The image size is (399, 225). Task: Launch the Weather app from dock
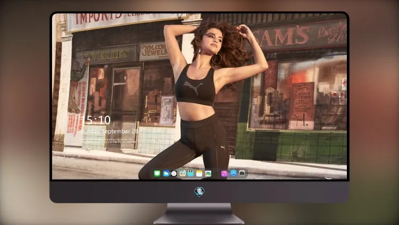166,174
